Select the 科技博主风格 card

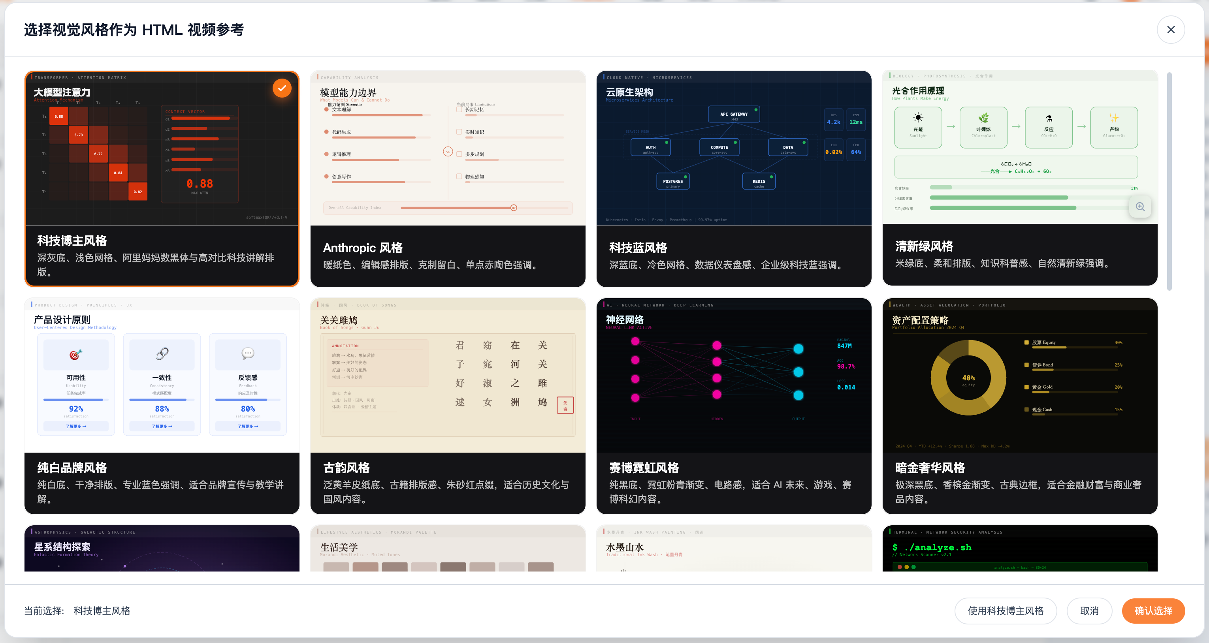162,179
